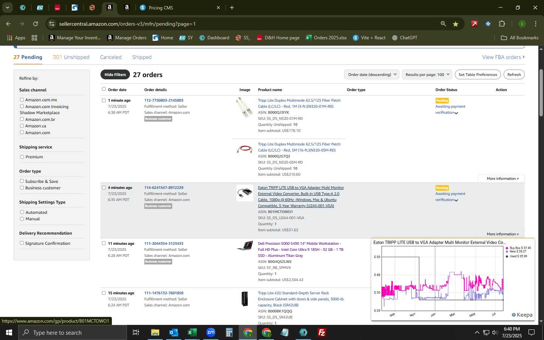This screenshot has height=340, width=544.
Task: Open FileZilla from the taskbar
Action: 322,332
